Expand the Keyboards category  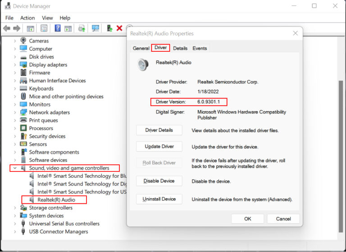coord(15,89)
